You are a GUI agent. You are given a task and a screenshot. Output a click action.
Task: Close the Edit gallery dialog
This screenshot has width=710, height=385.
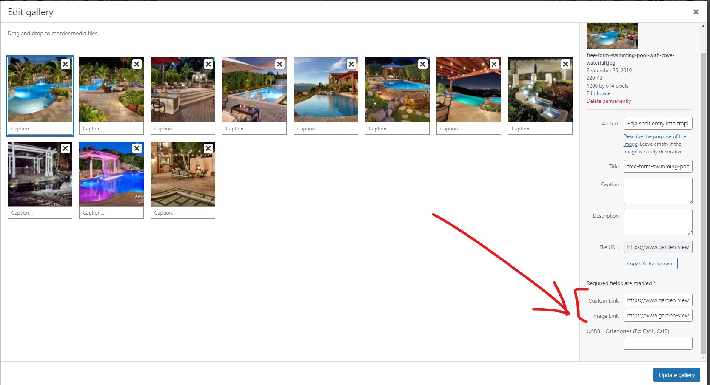(696, 12)
